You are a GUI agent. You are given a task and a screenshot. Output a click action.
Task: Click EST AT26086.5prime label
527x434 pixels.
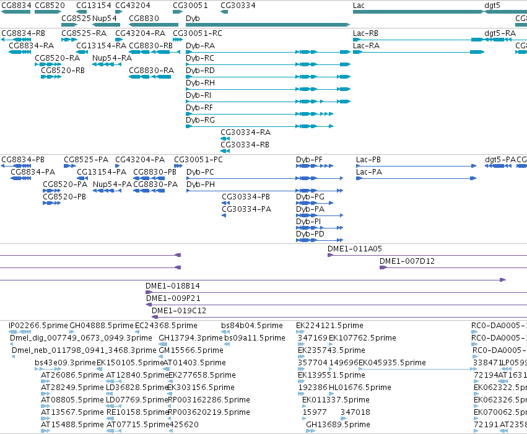(x=72, y=375)
